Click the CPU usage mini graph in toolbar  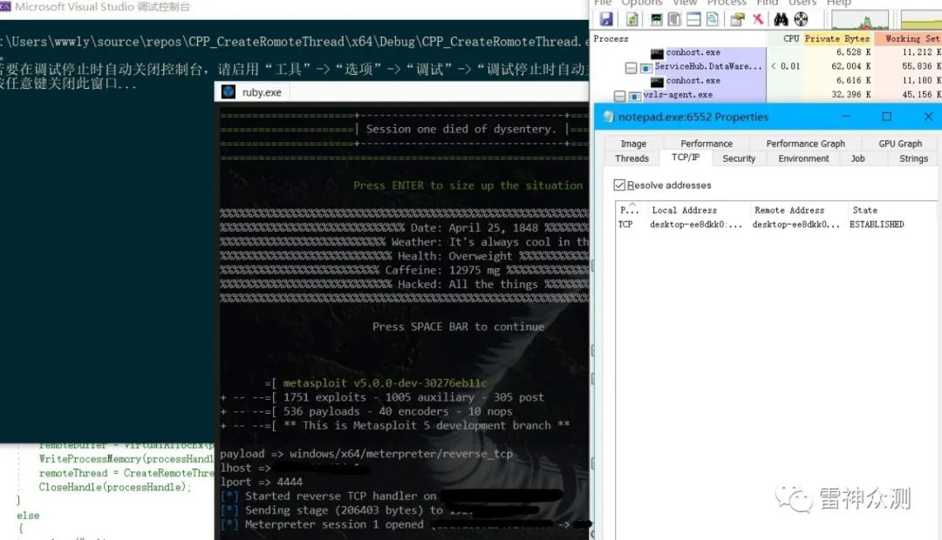click(860, 20)
